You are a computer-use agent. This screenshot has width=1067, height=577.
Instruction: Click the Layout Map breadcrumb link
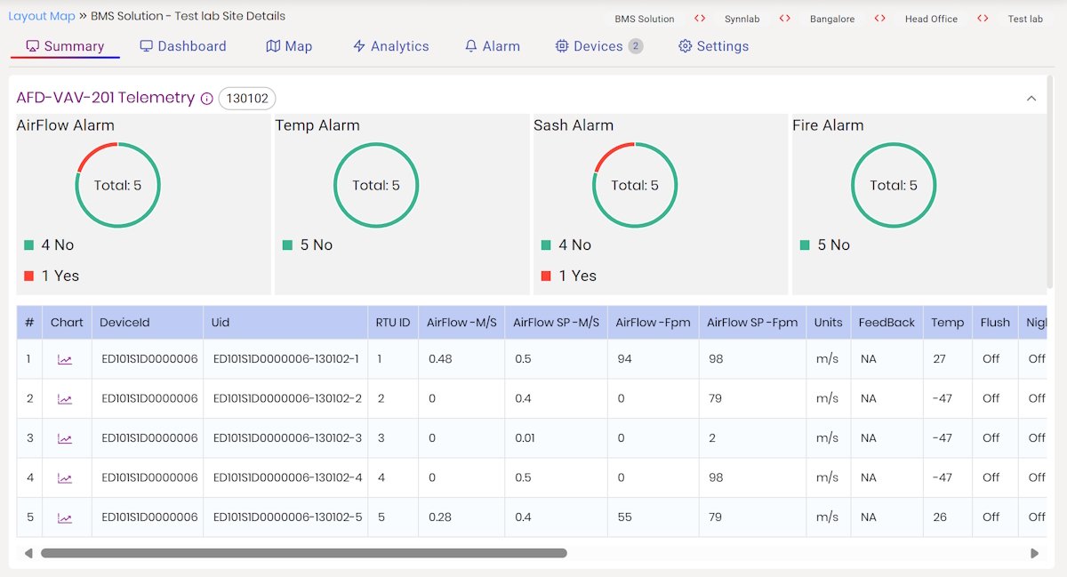[42, 16]
